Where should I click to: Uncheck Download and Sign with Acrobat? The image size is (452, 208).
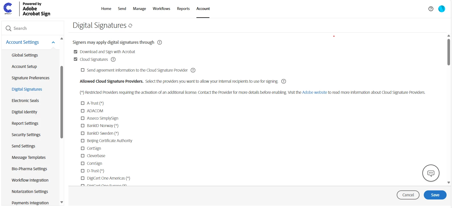click(x=76, y=52)
